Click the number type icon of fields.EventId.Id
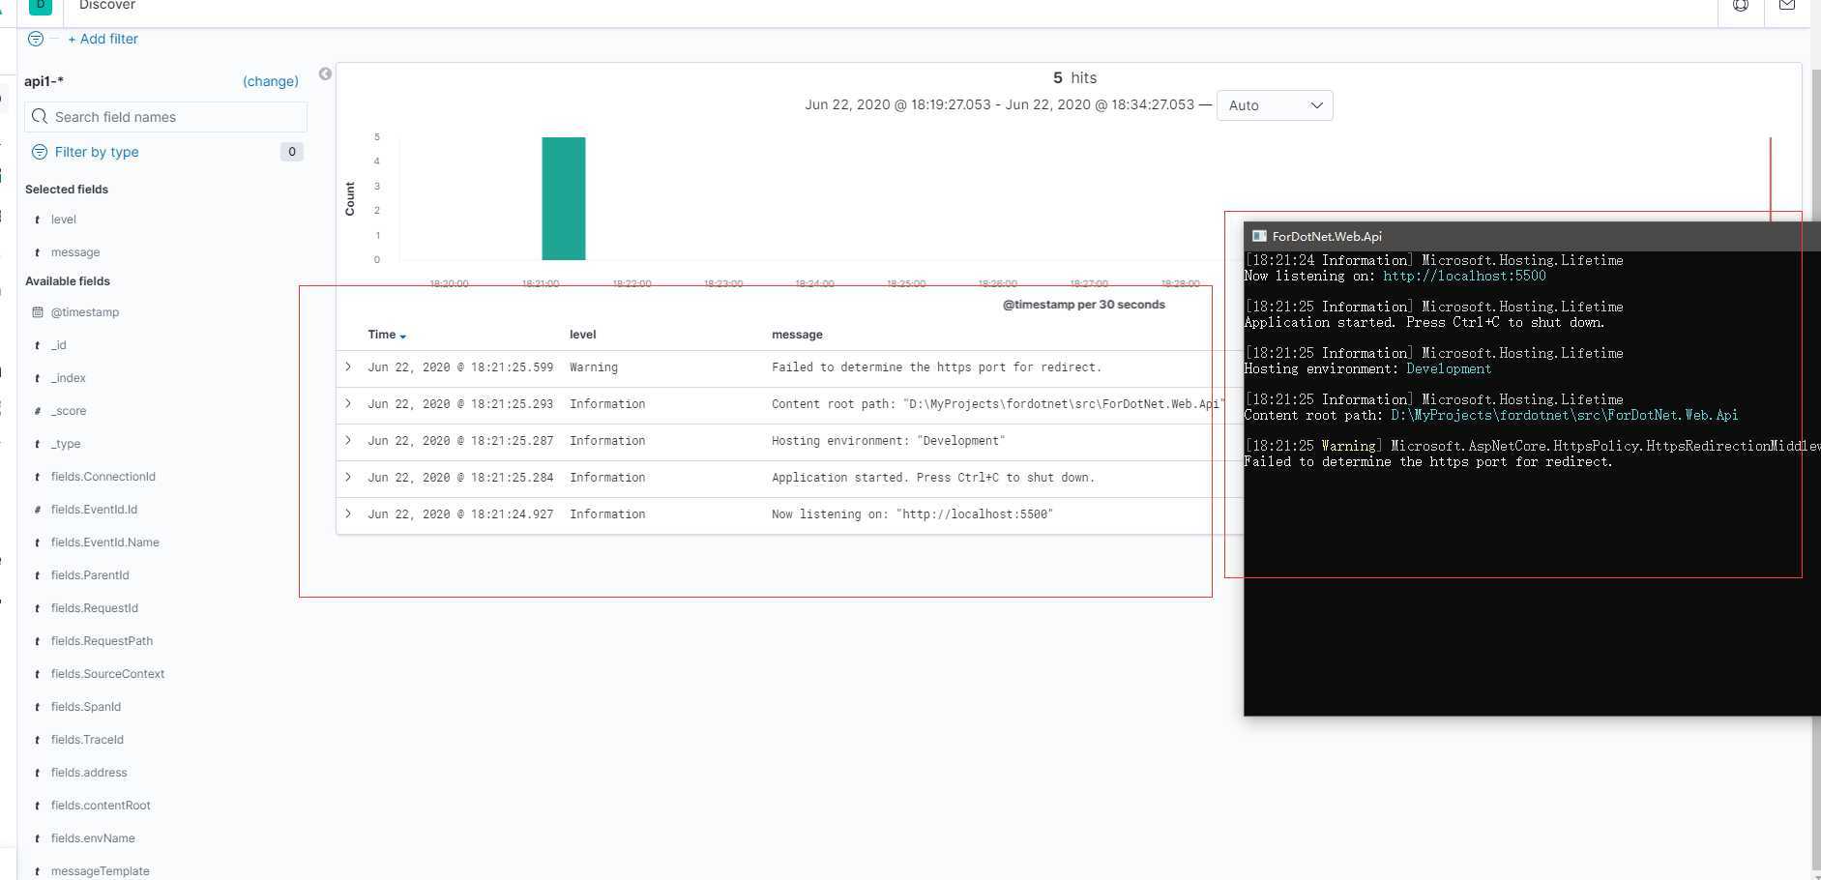The width and height of the screenshot is (1821, 880). [x=38, y=510]
